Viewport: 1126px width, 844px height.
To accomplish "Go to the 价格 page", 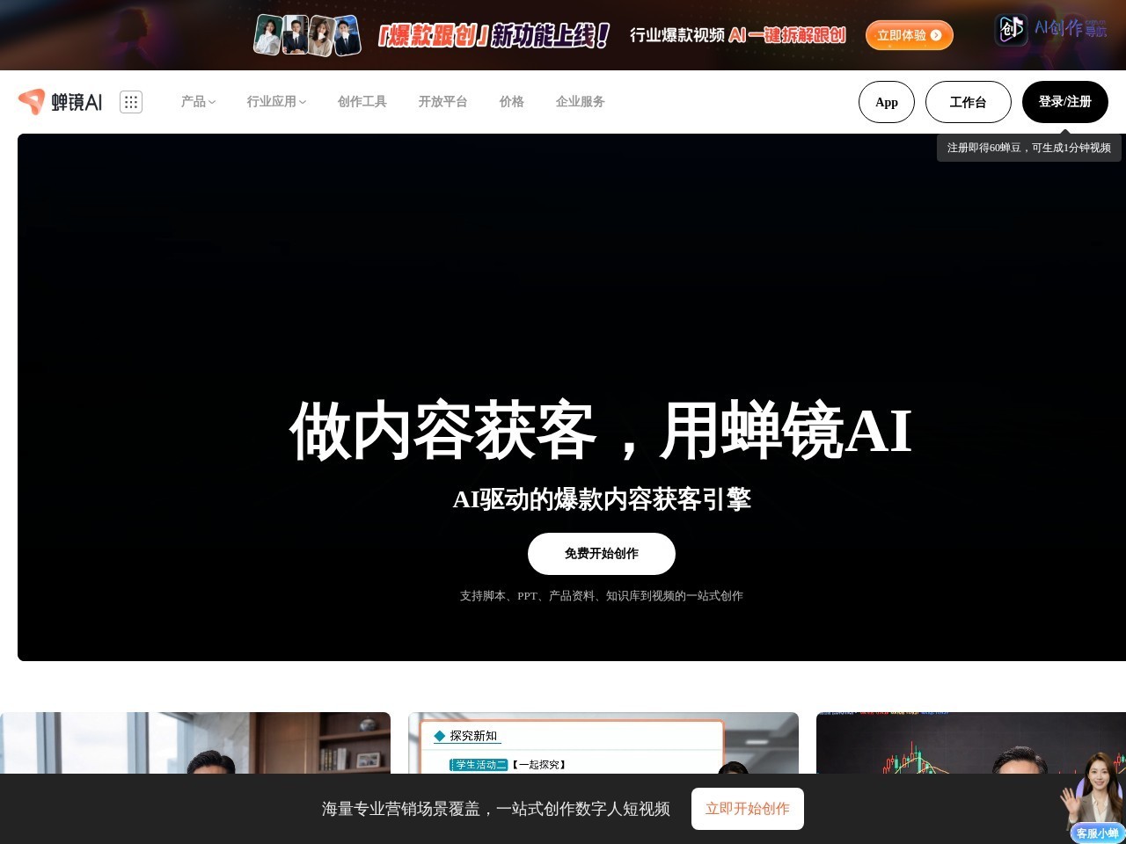I will pyautogui.click(x=512, y=102).
